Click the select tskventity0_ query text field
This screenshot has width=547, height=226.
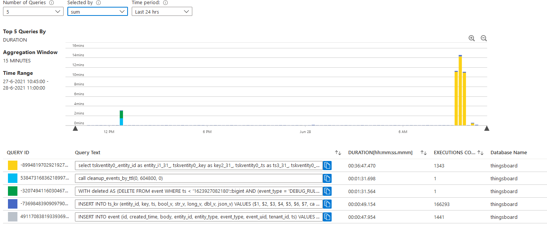(199, 166)
